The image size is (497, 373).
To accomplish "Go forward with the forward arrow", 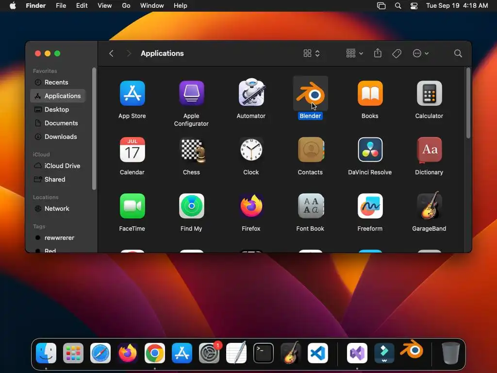I will pos(129,53).
